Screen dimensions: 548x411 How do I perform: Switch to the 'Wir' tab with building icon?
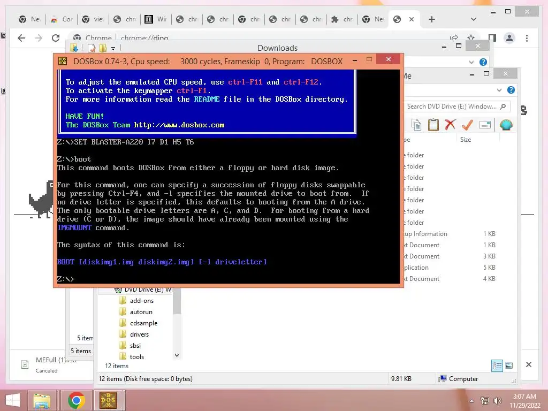[156, 19]
